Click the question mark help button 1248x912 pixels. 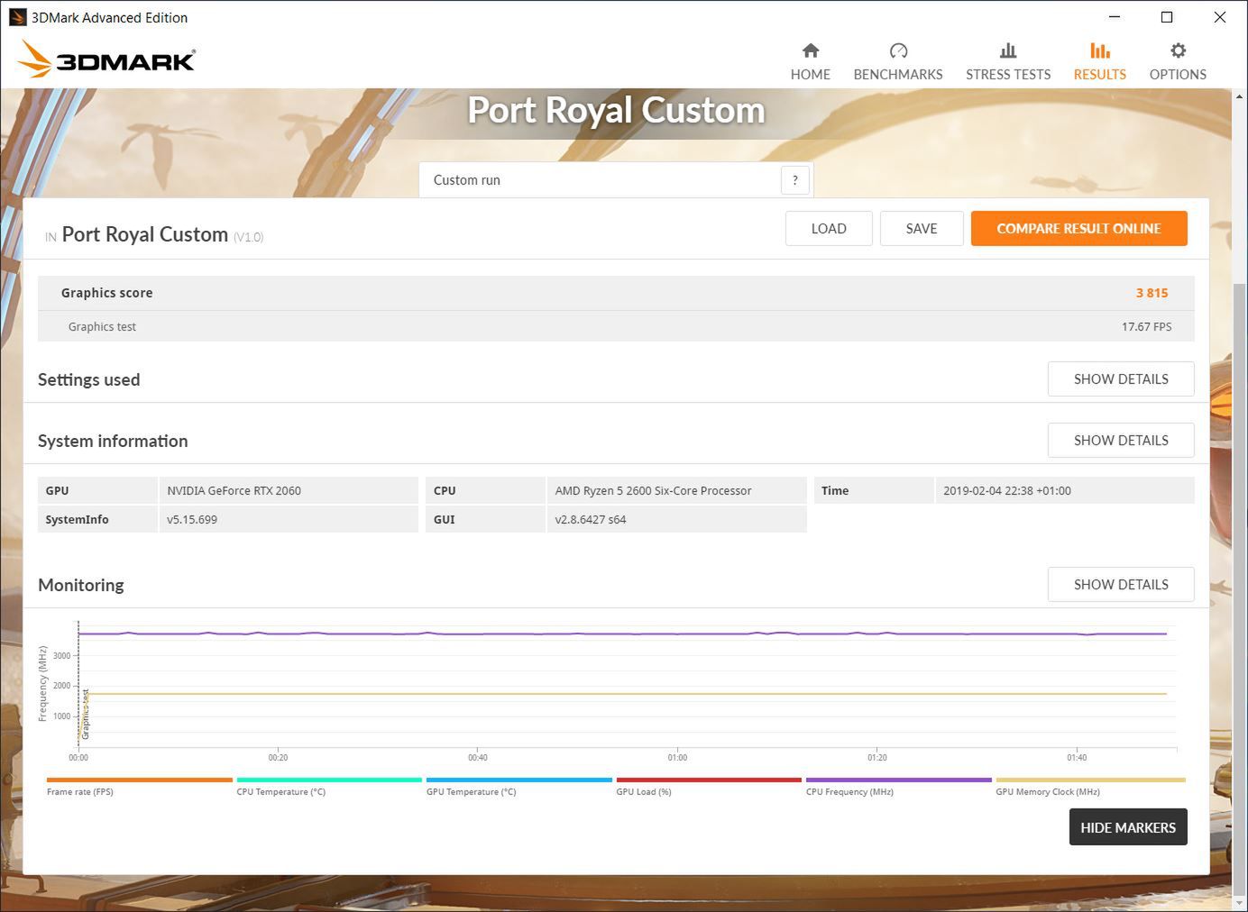pyautogui.click(x=794, y=180)
